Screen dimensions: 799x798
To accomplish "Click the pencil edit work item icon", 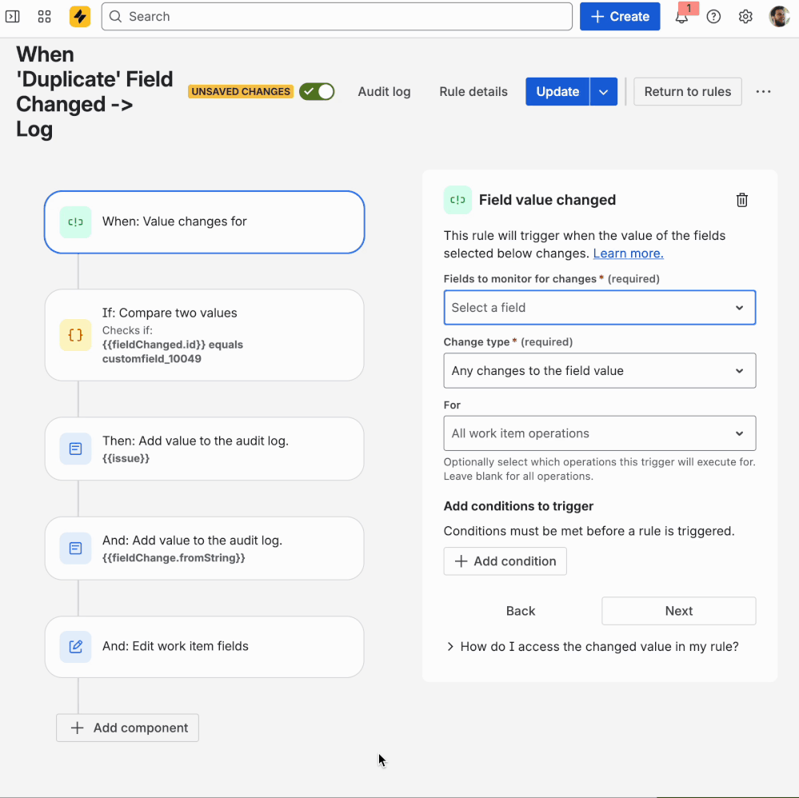I will 75,647.
